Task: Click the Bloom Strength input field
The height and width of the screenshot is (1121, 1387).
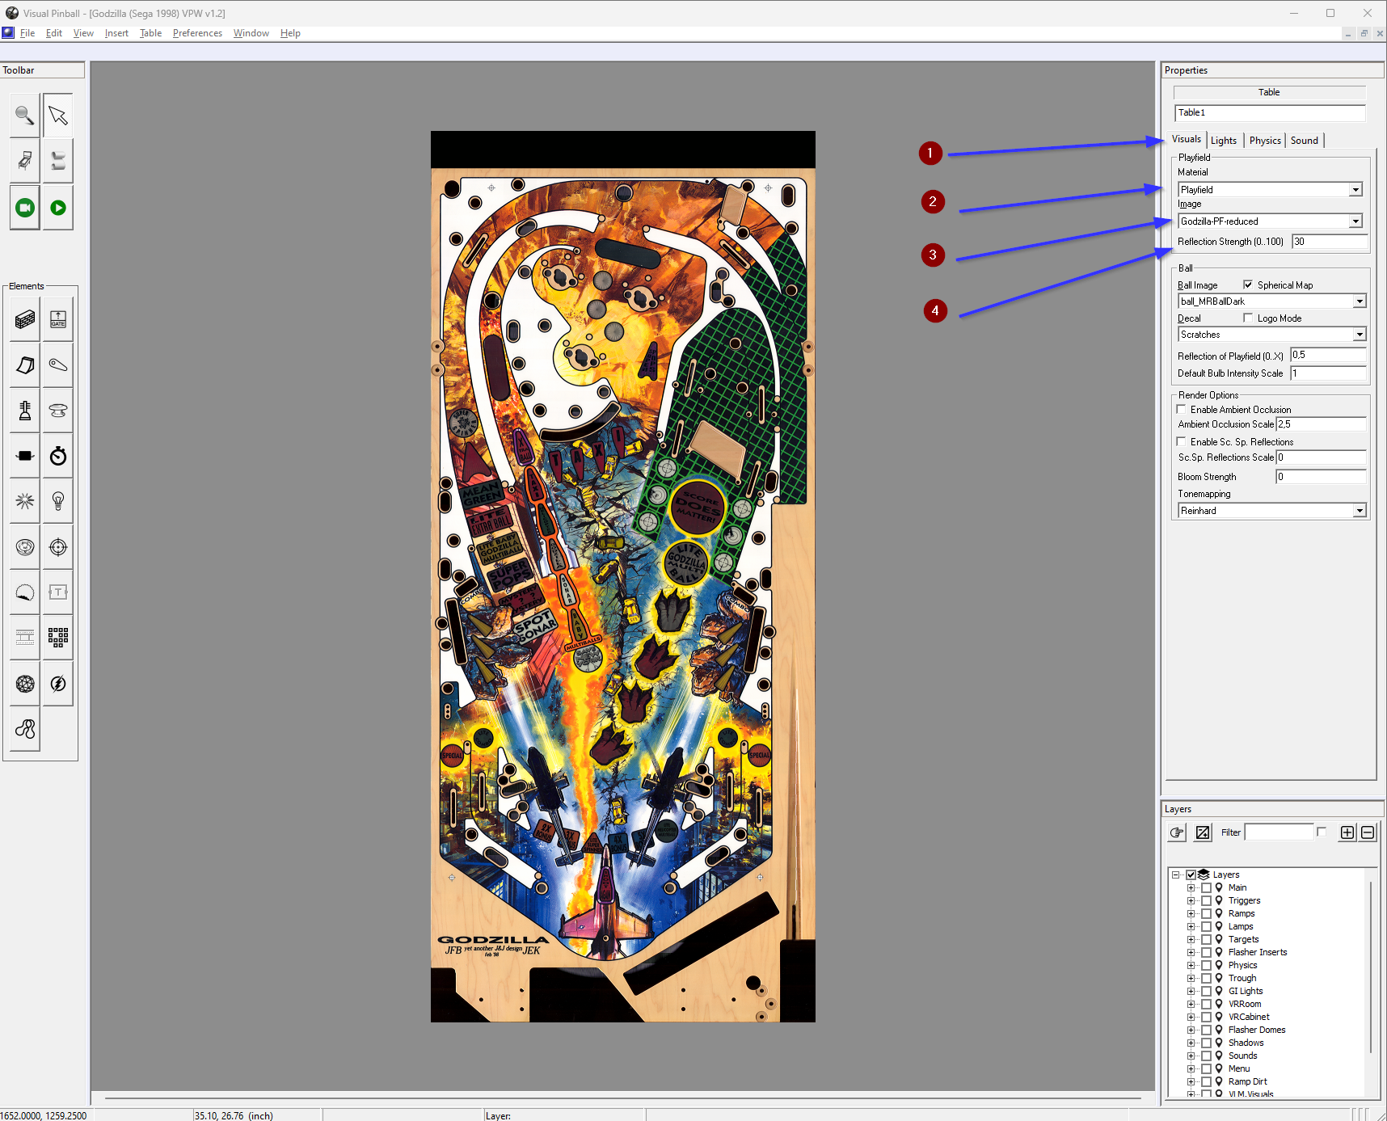Action: point(1321,477)
